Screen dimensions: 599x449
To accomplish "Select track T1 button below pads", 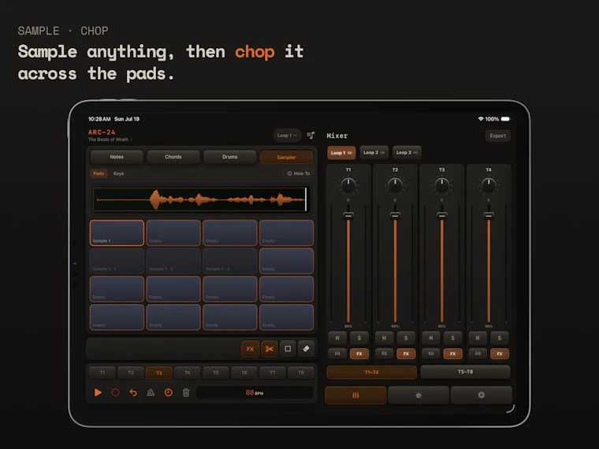I will [x=102, y=373].
